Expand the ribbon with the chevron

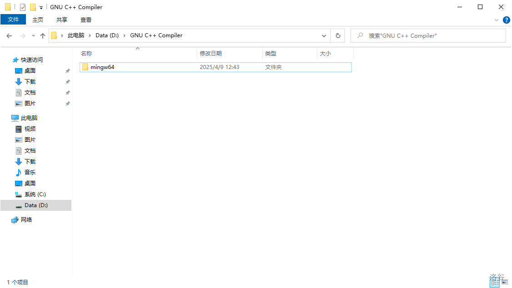[497, 20]
